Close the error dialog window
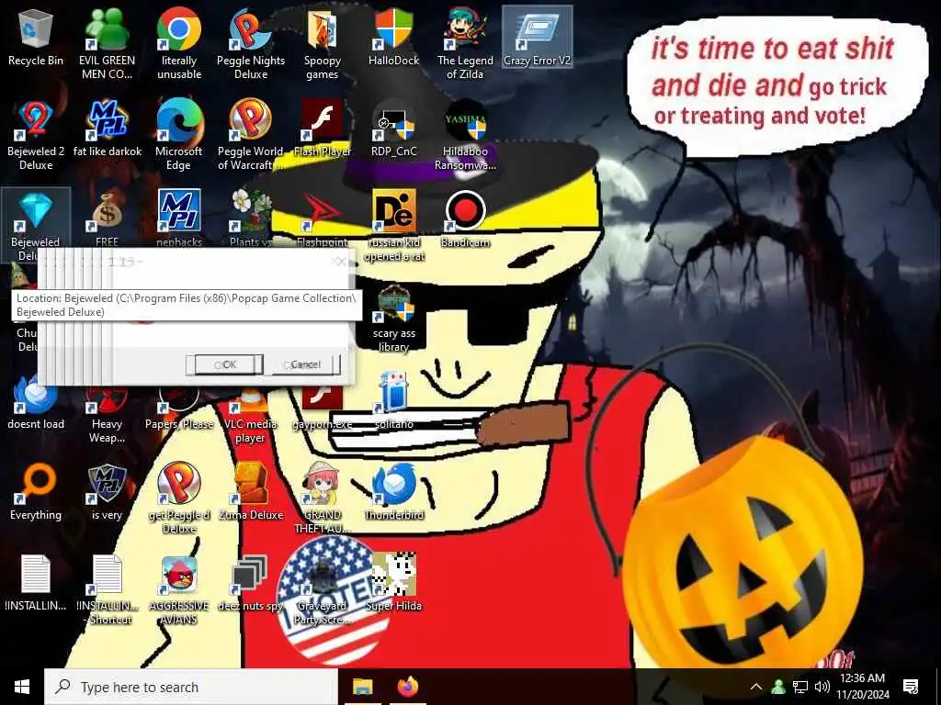 coord(340,262)
